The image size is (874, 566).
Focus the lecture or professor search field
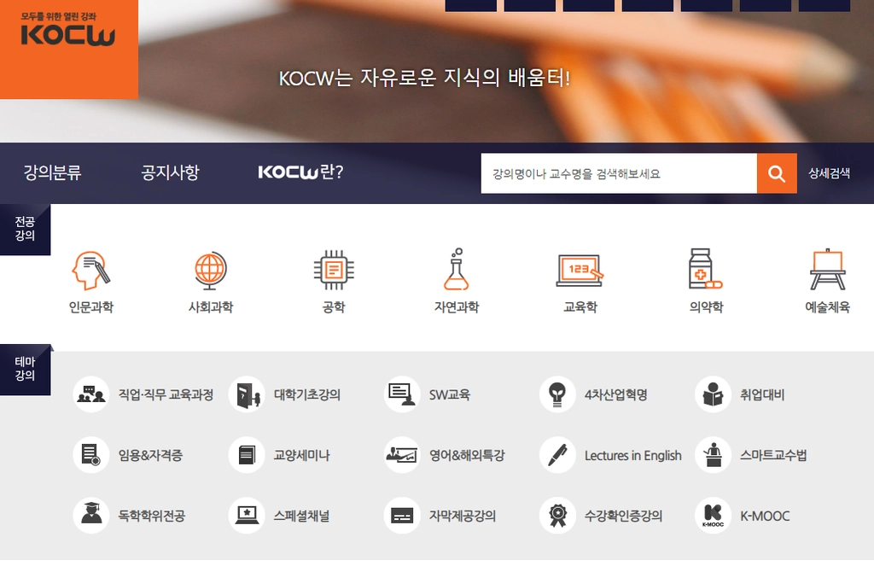(619, 173)
